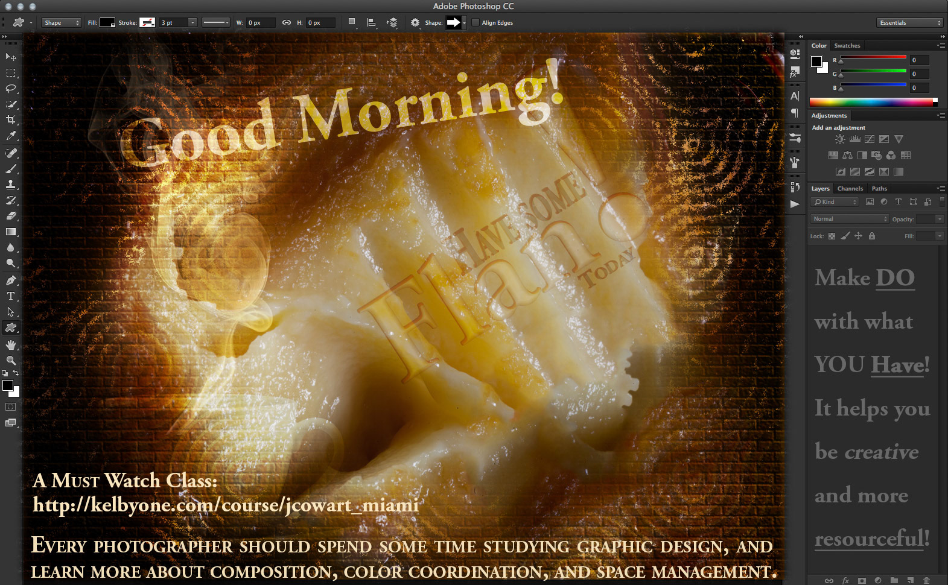The width and height of the screenshot is (948, 585).
Task: Select the Hand tool
Action: [11, 345]
